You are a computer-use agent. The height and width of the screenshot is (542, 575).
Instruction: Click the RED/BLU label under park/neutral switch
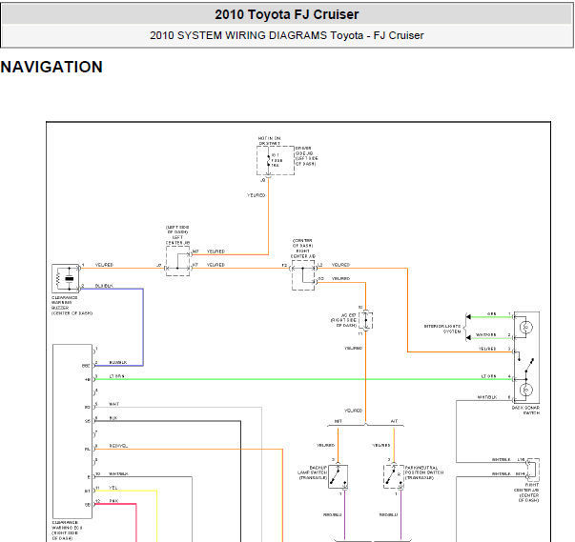388,514
